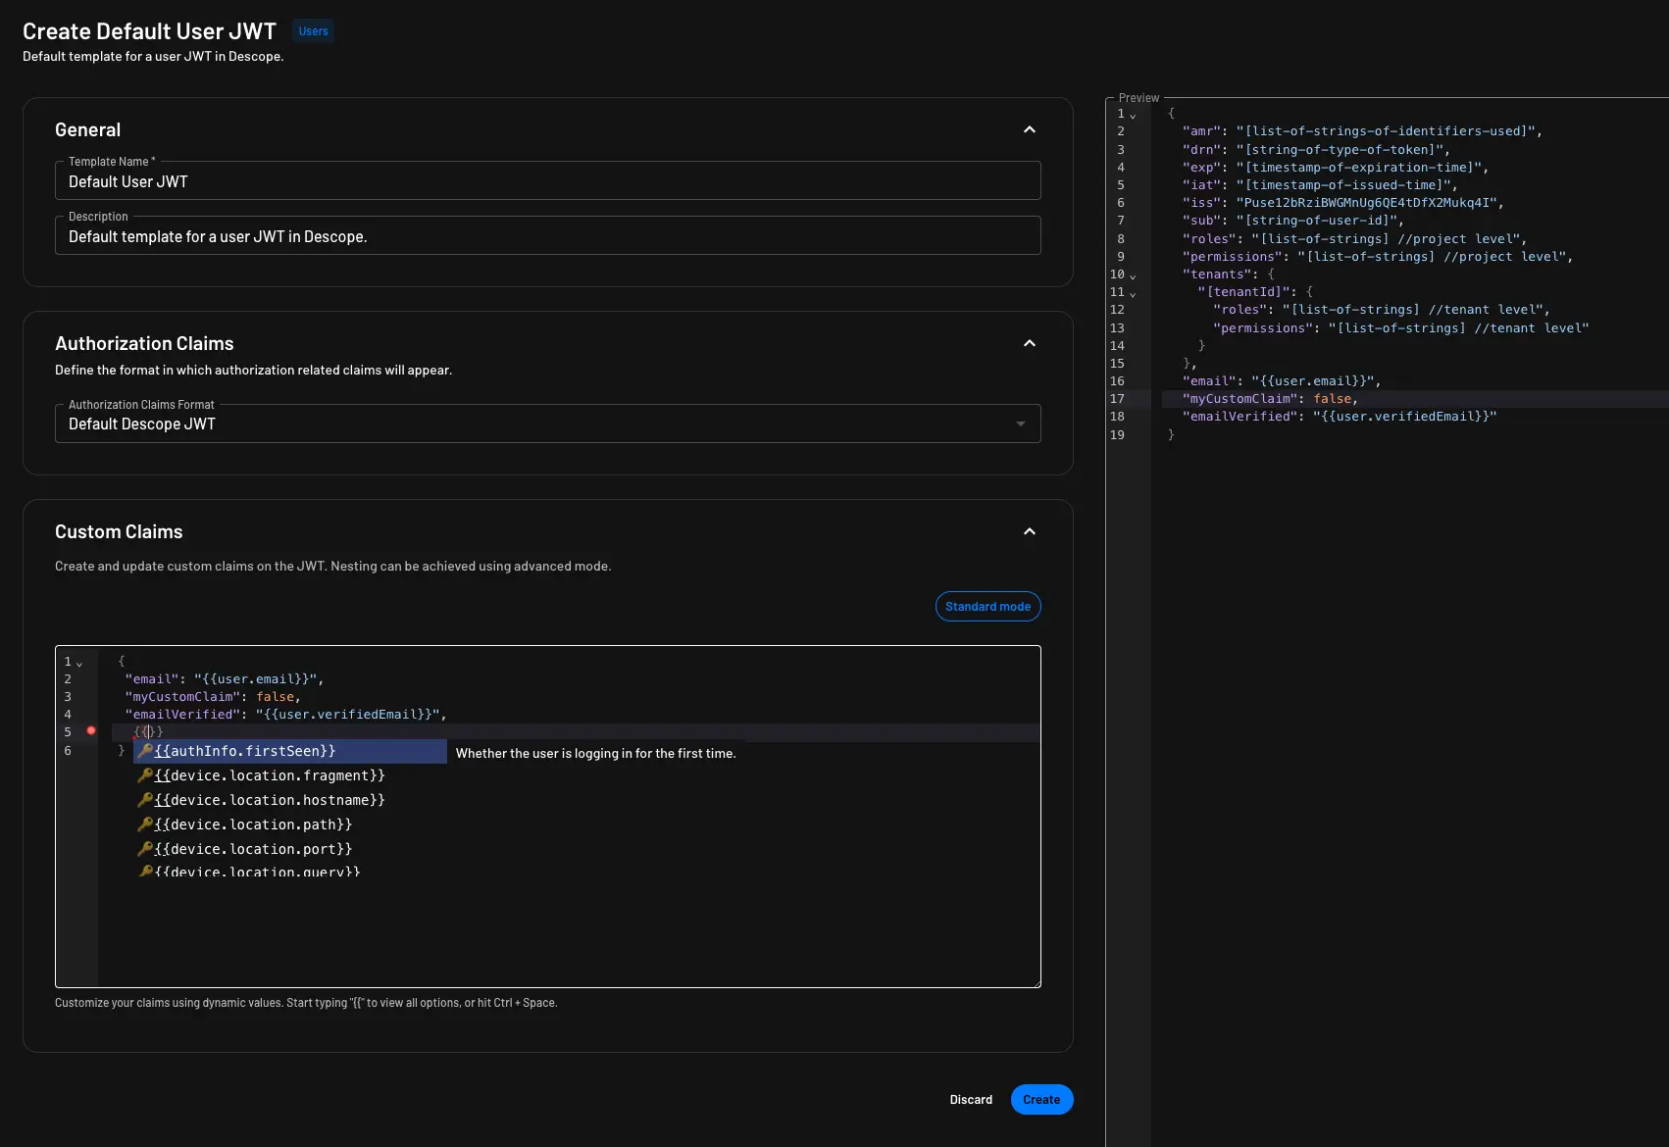Select the {{device.location.path}} suggestion

(x=290, y=824)
